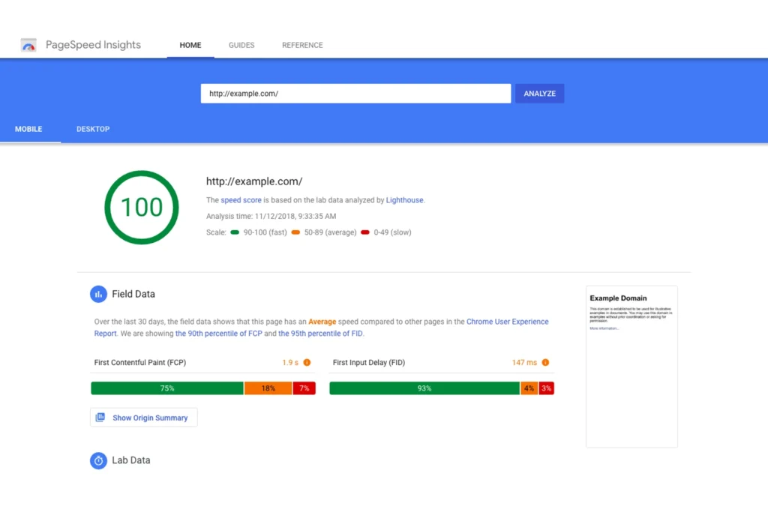Open the REFERENCE tab
This screenshot has width=768, height=512.
point(302,45)
